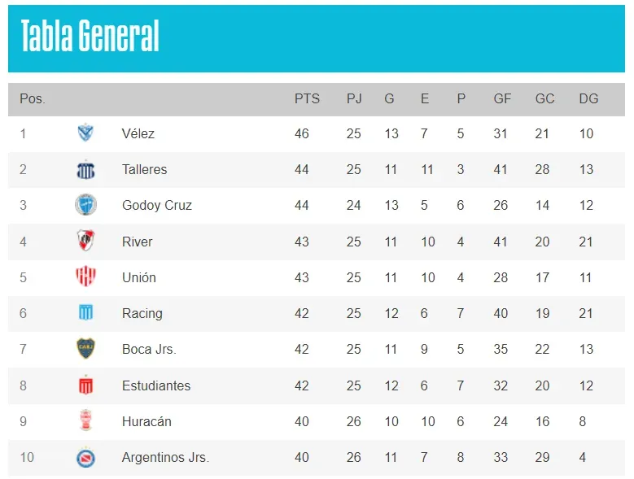Screen dimensions: 634x479
Task: Open the Vélez team name link
Action: click(x=138, y=133)
